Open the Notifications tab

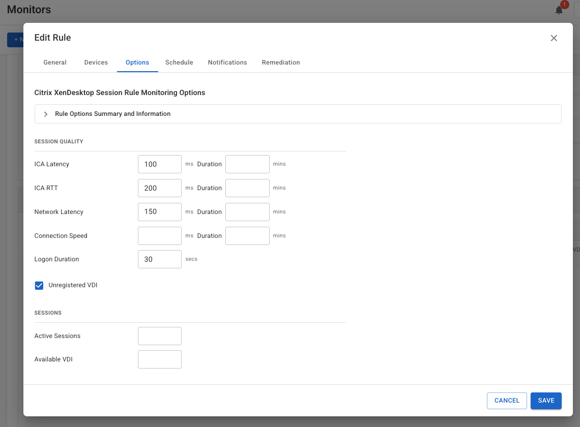coord(227,63)
